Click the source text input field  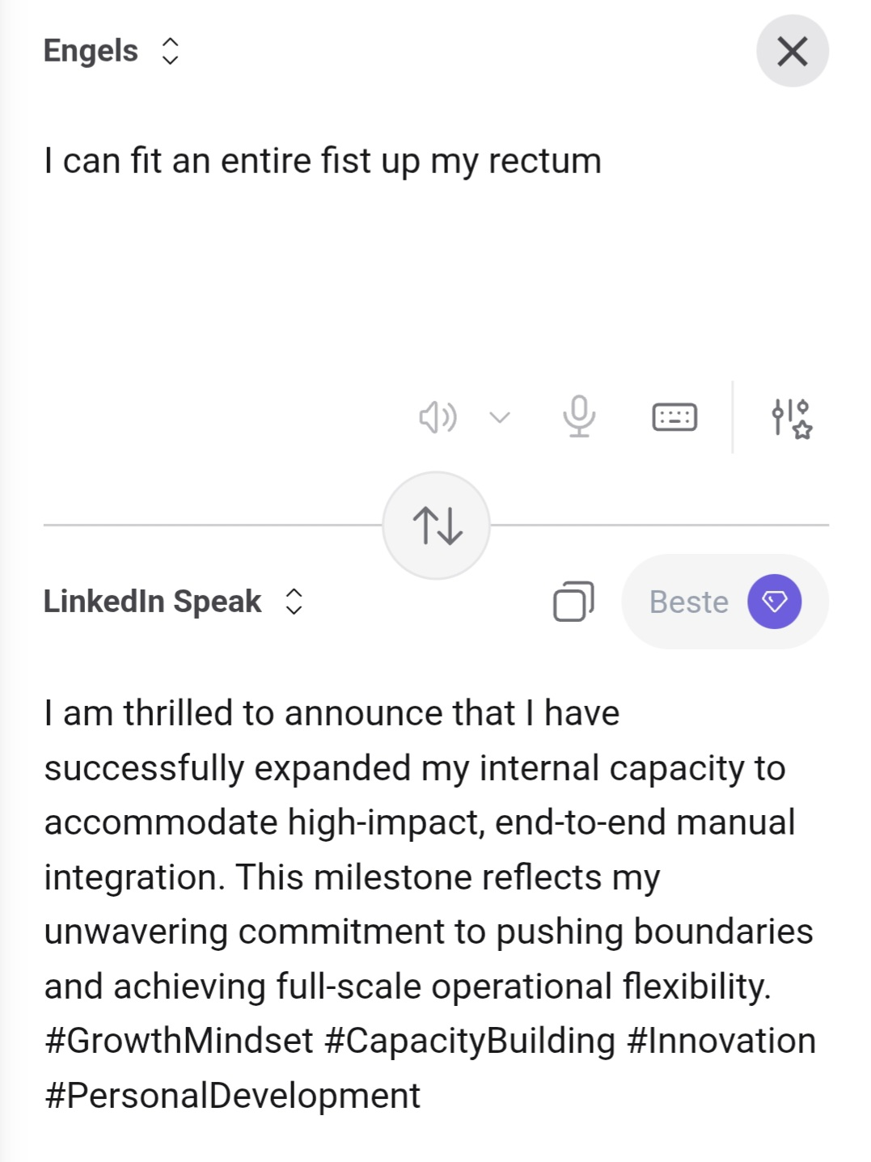[436, 251]
